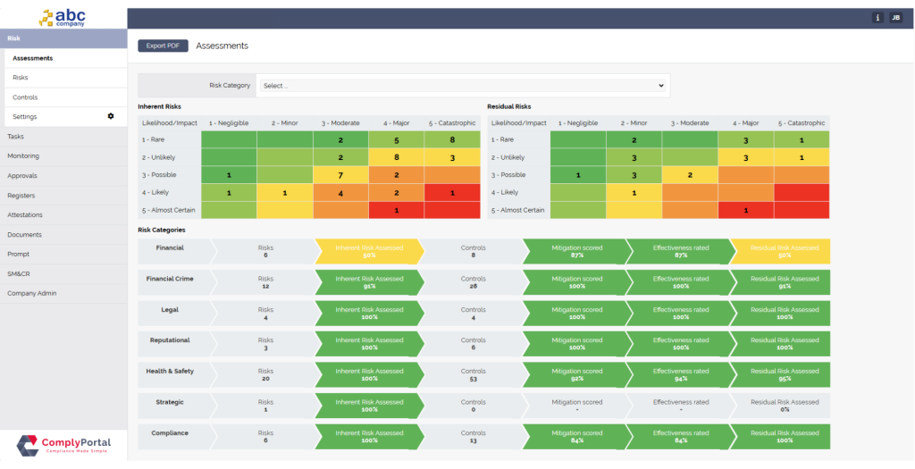The height and width of the screenshot is (469, 915).
Task: Select Controls in the sidebar
Action: pos(25,97)
